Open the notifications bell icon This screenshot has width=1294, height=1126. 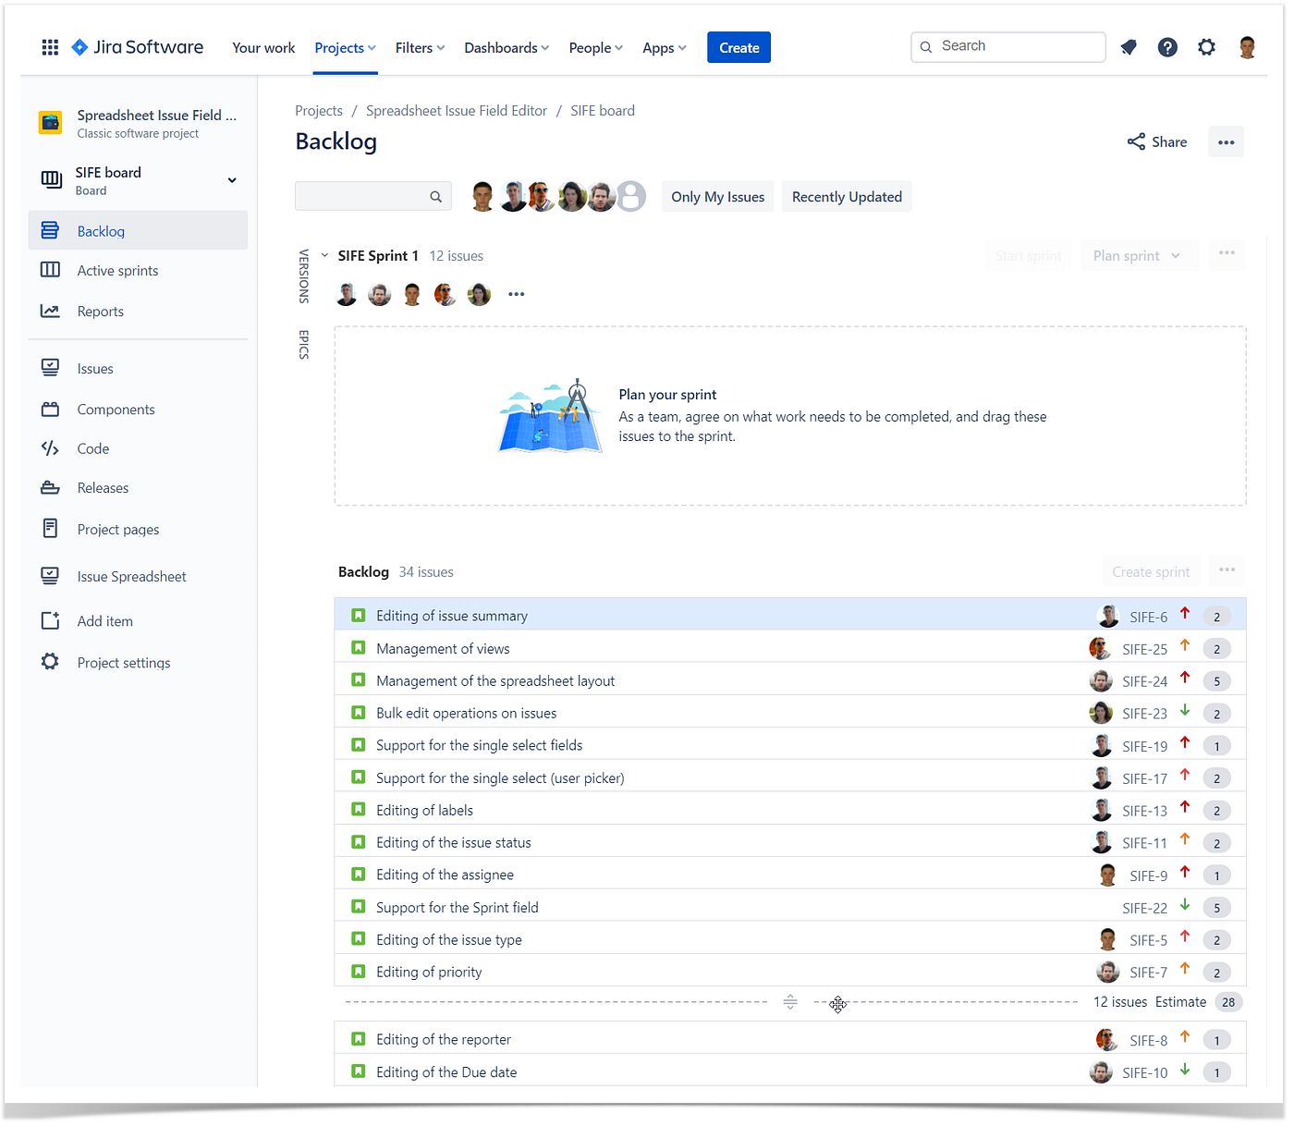(1129, 47)
